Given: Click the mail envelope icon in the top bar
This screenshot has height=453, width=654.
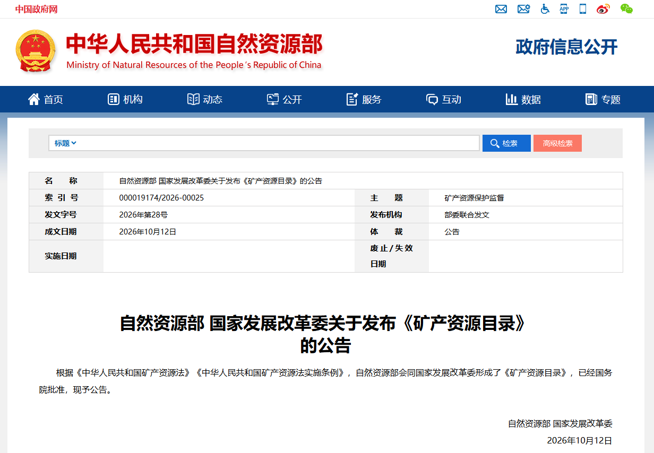Looking at the screenshot, I should point(501,9).
